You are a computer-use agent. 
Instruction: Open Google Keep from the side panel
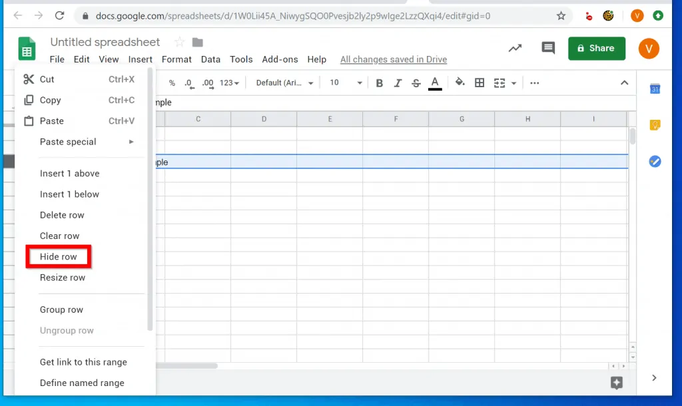click(655, 124)
